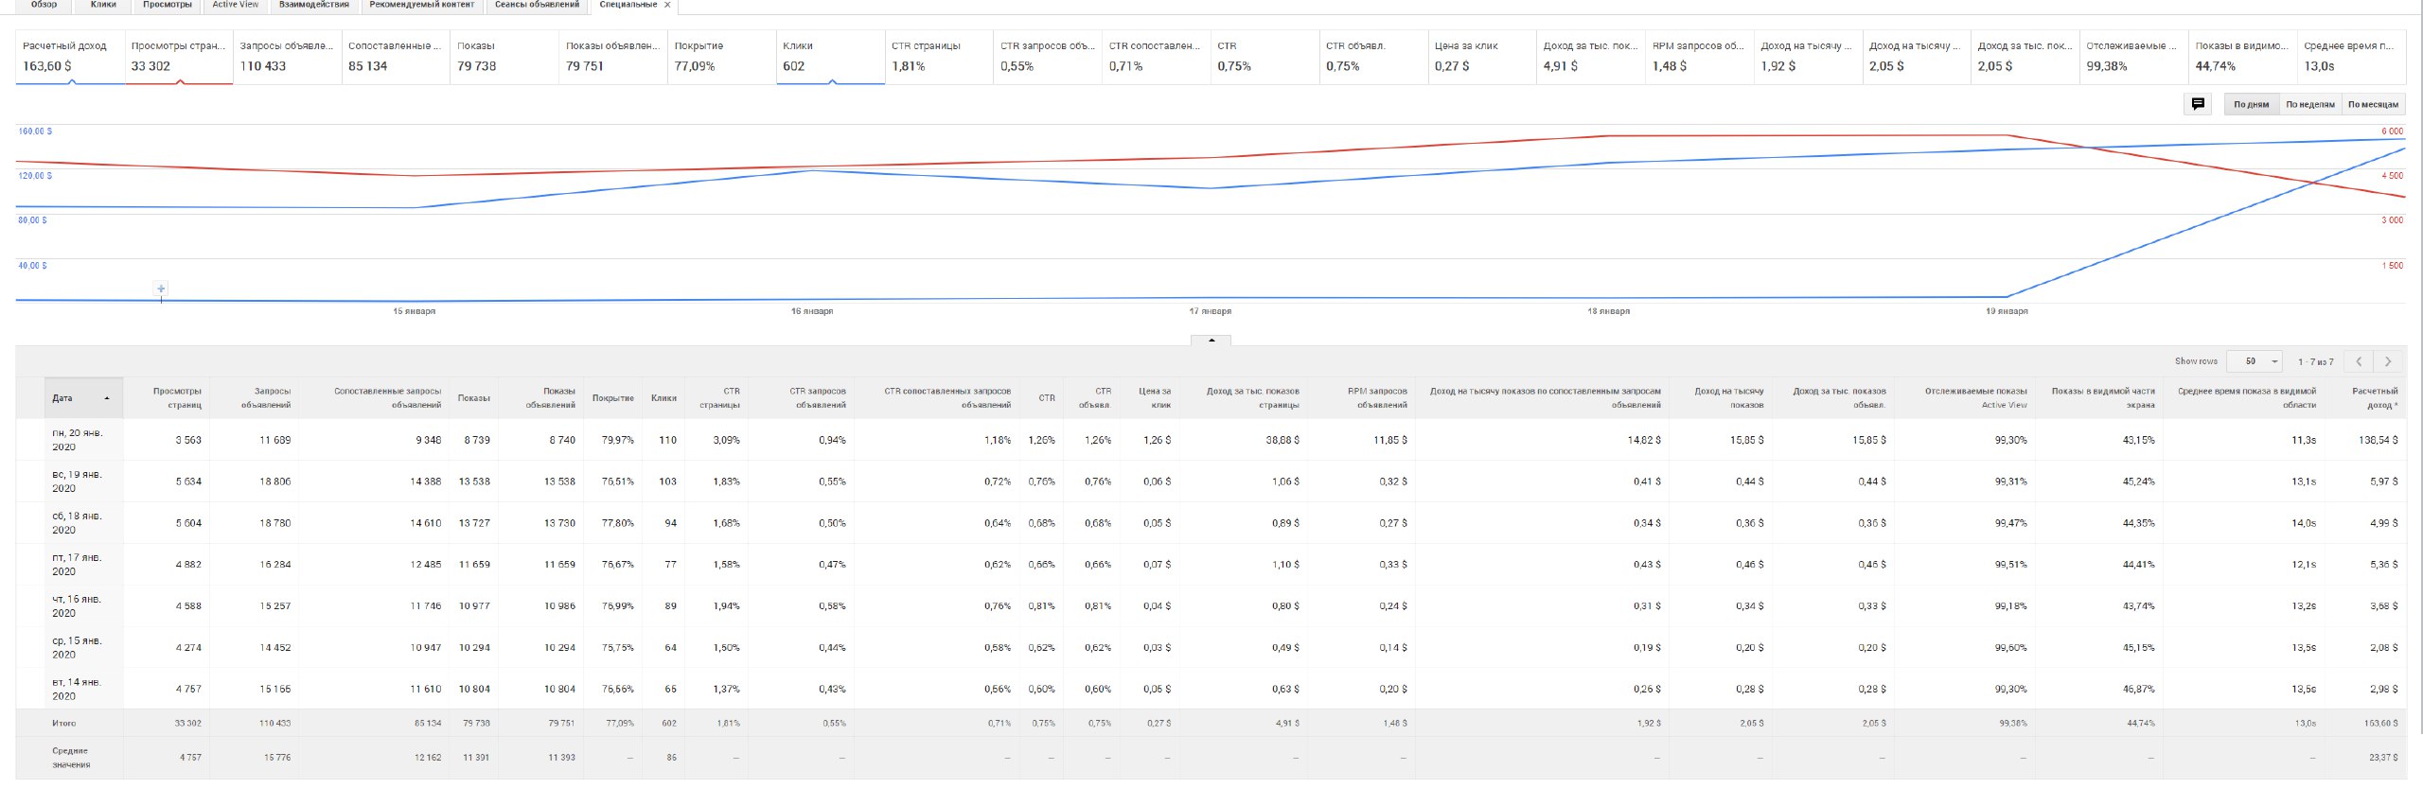Toggle the Расчетный доход metric card

[70, 57]
